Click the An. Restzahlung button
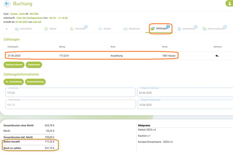The width and height of the screenshot is (233, 153). tap(14, 82)
